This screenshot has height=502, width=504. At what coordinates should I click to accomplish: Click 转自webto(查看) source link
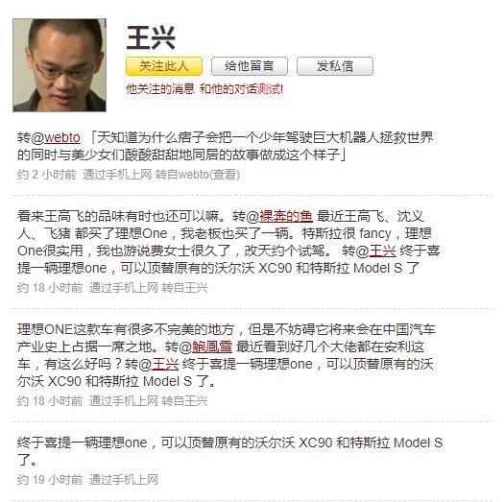[198, 175]
